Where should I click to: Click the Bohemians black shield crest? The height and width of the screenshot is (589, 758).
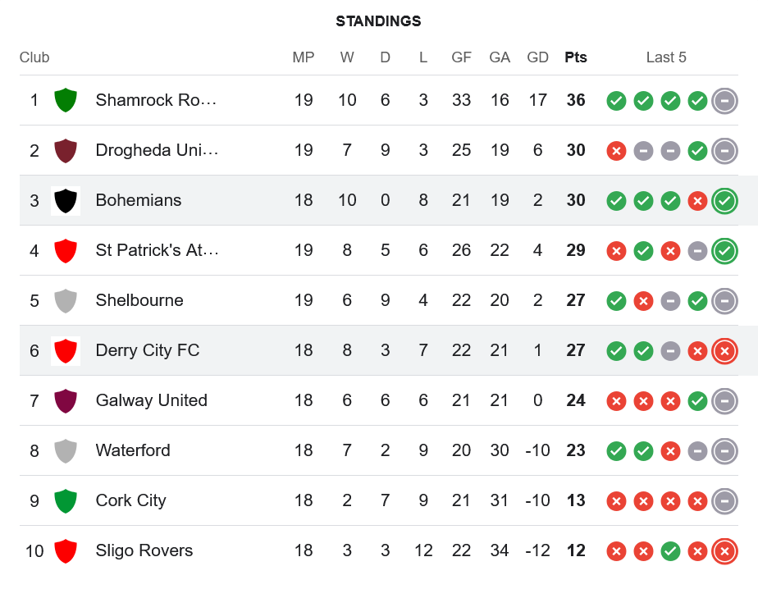coord(66,201)
